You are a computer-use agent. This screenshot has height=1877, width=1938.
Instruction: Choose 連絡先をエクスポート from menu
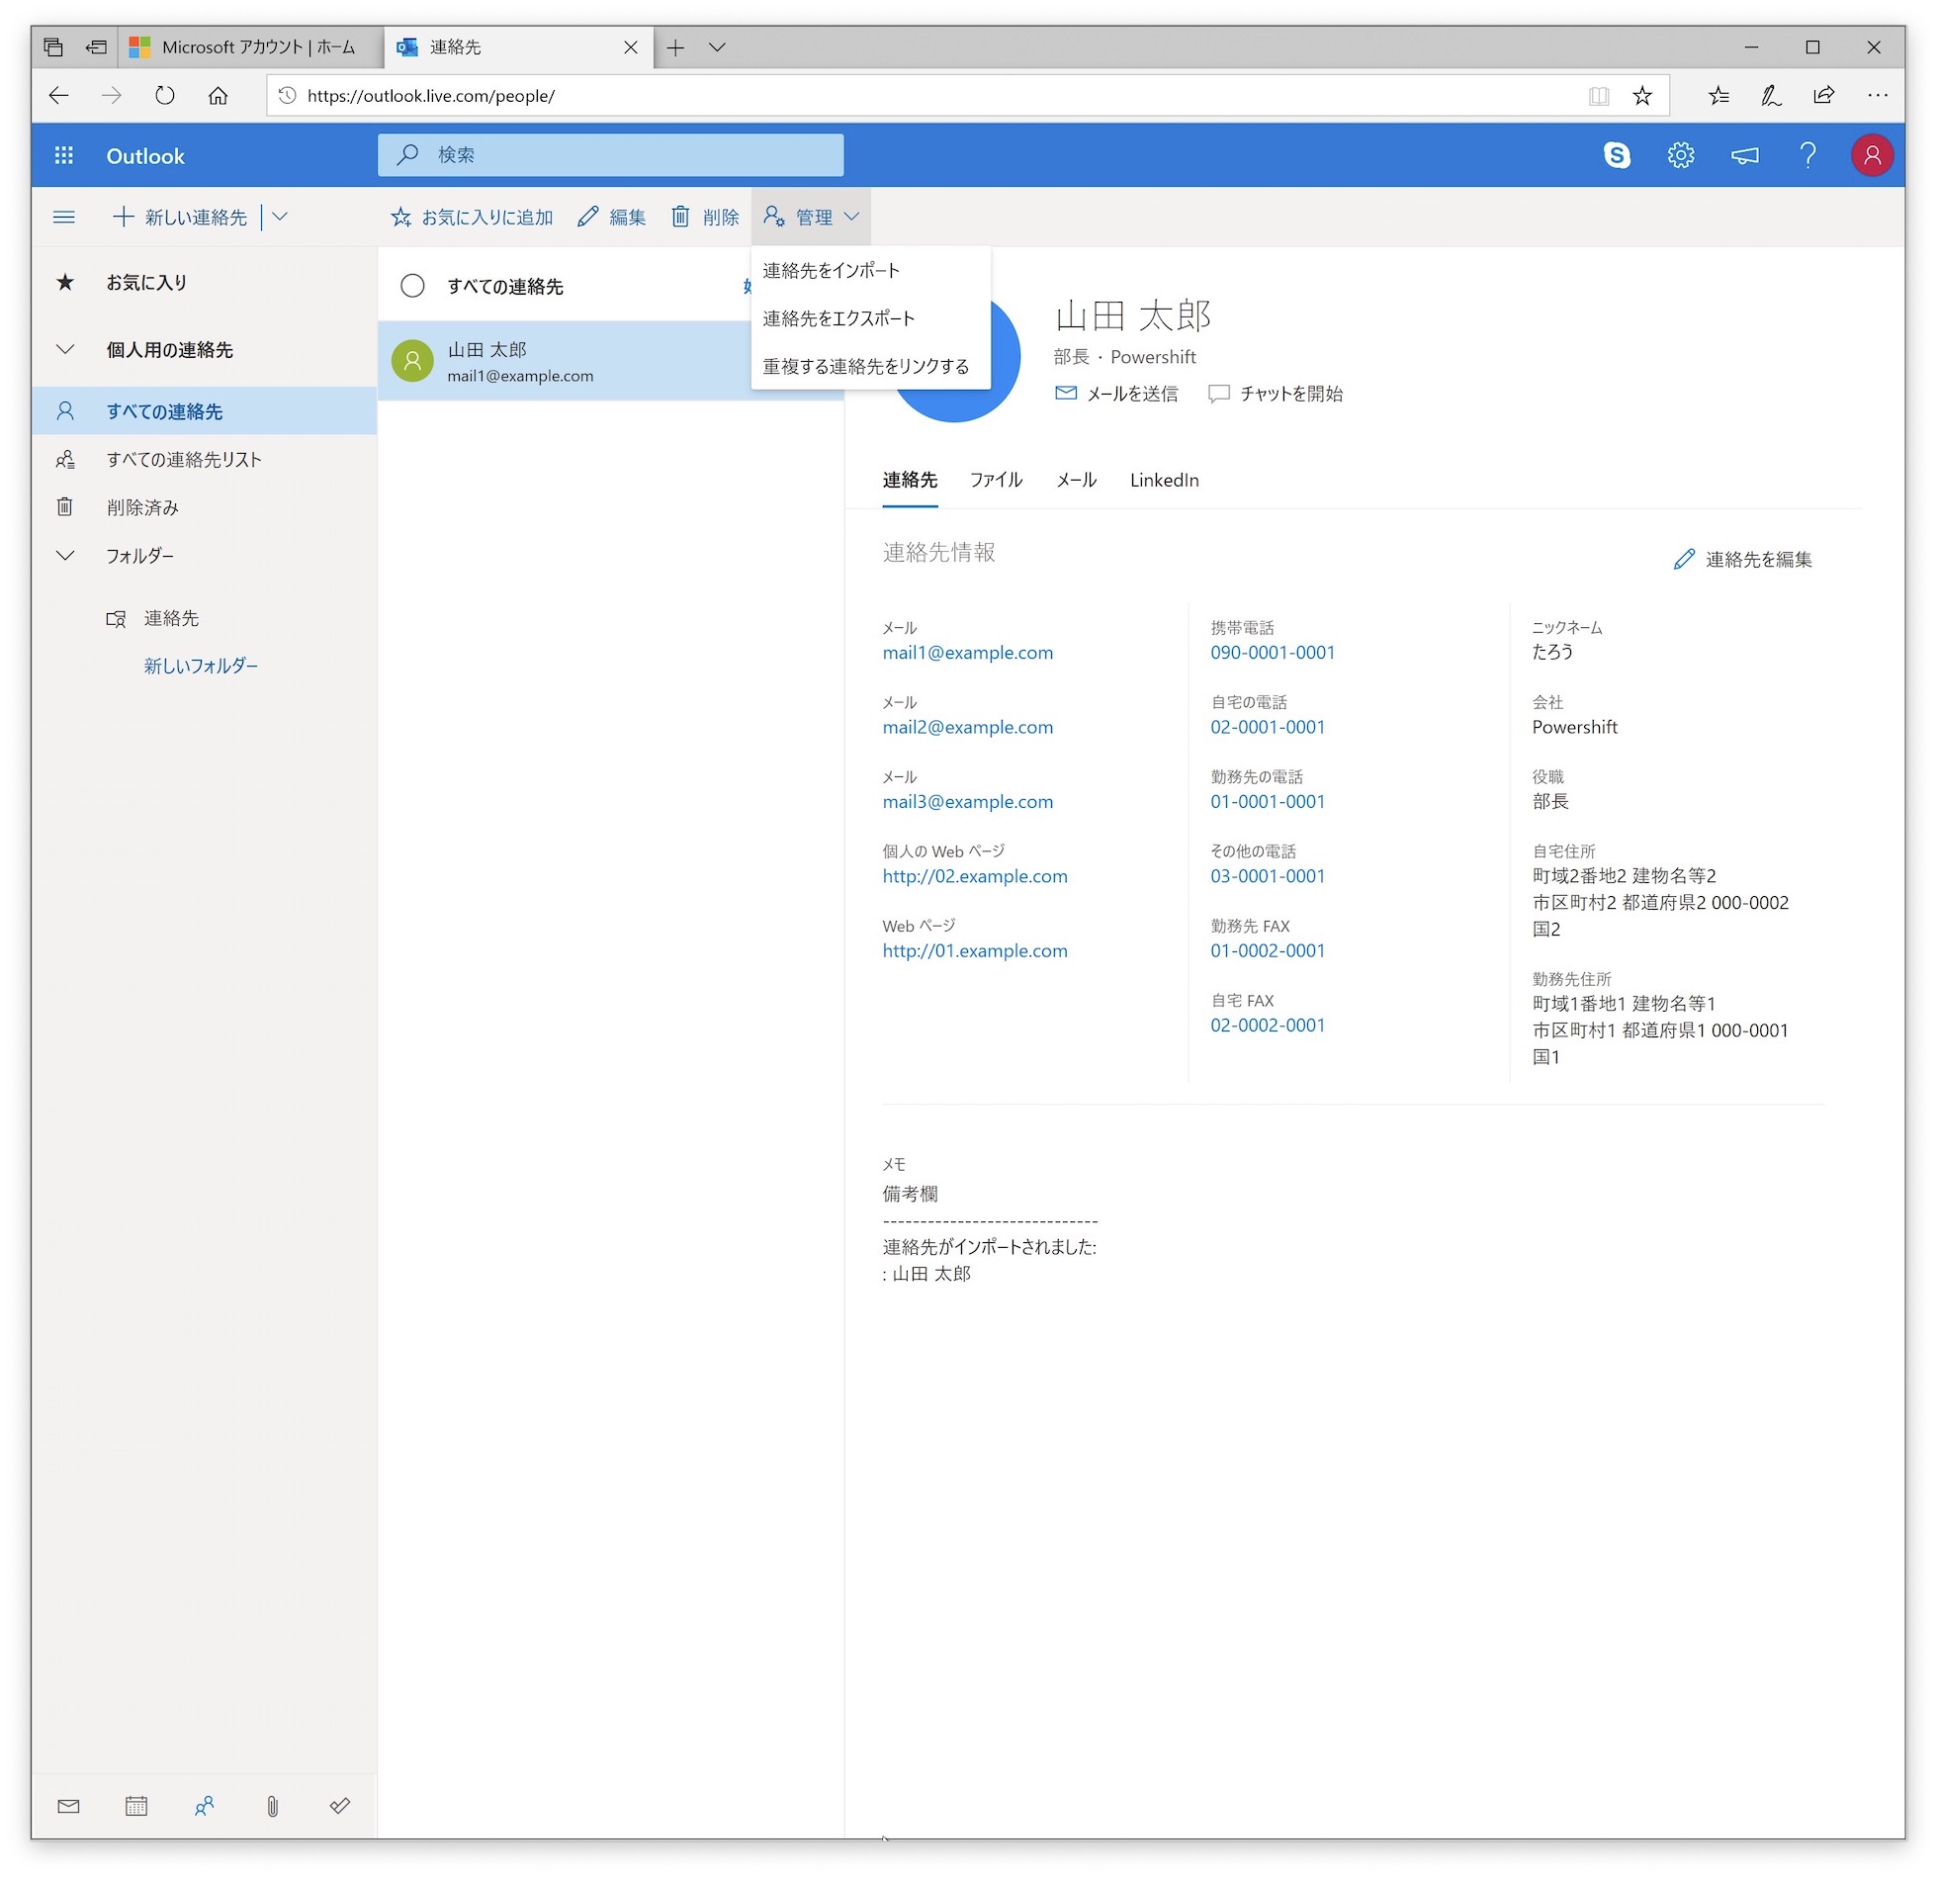[x=838, y=318]
